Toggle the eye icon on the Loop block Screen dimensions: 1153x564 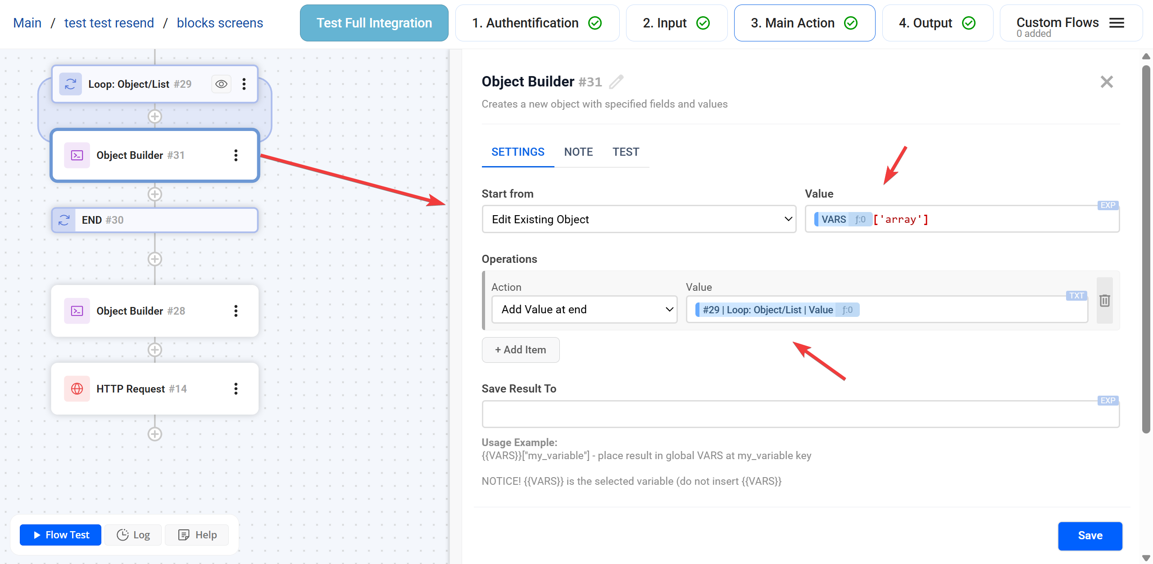221,84
